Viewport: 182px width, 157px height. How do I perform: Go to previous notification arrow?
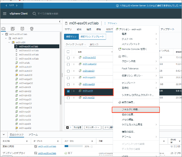click(x=6, y=5)
